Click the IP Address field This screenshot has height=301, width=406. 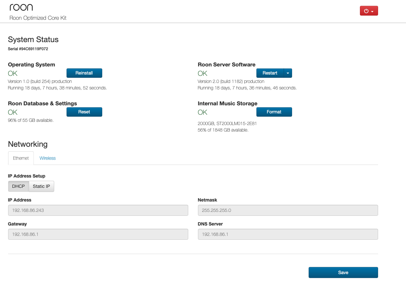pos(98,210)
